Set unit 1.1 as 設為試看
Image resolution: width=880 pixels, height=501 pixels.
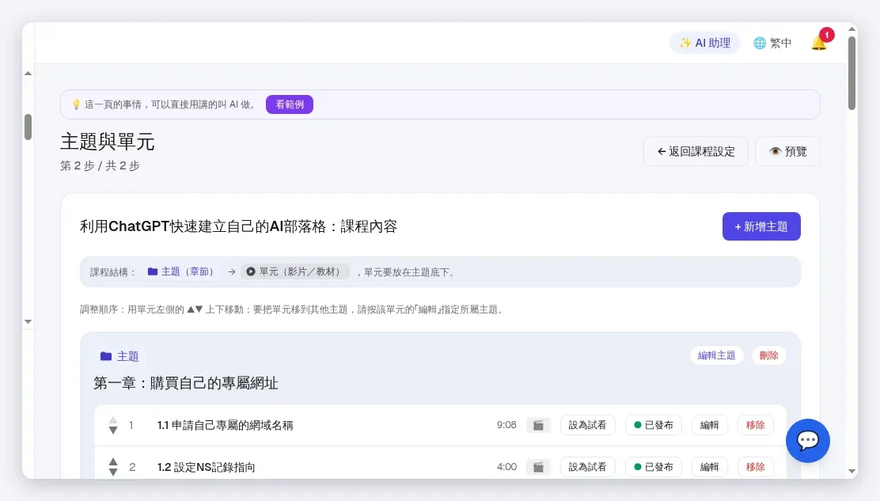(587, 425)
